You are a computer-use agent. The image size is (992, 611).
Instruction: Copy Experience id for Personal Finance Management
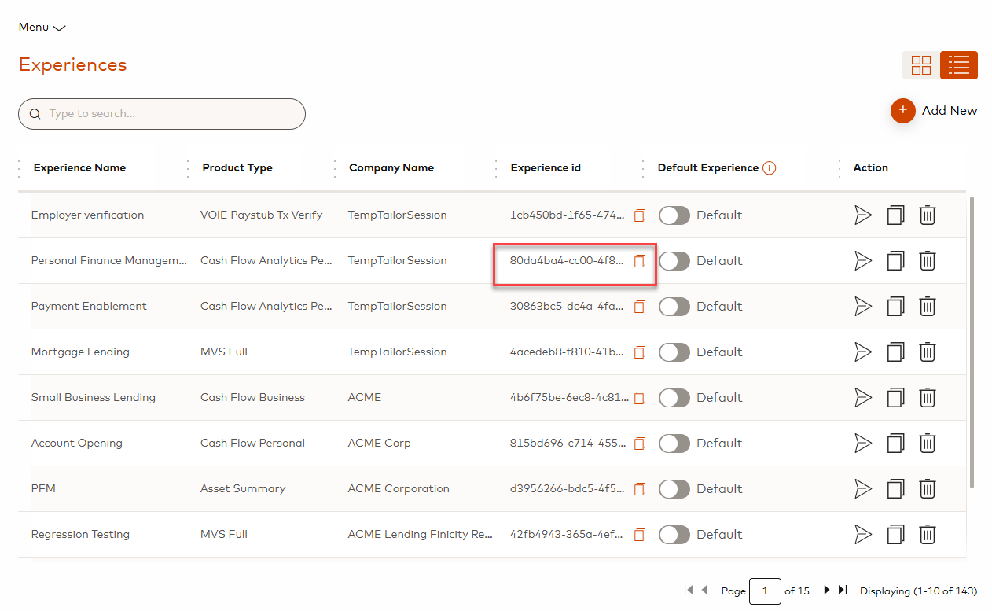pos(640,261)
